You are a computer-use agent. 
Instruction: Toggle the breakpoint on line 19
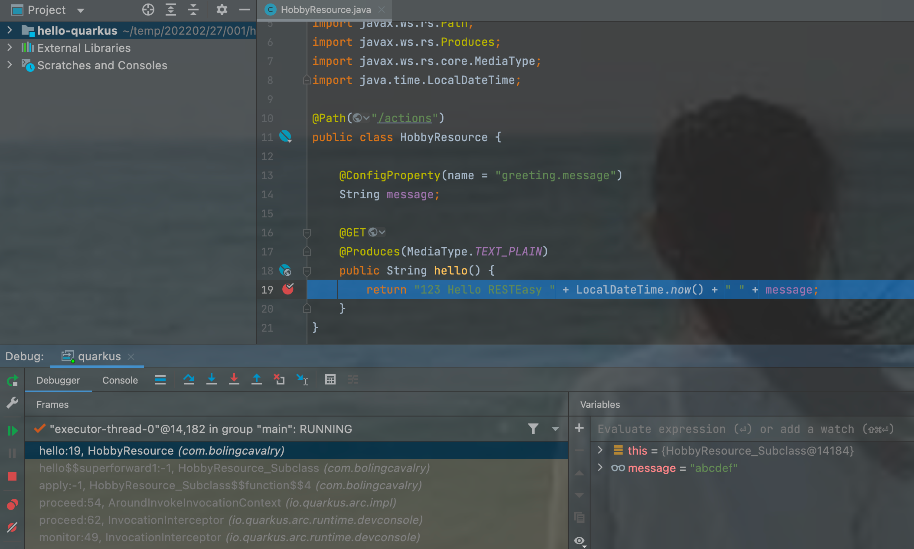288,289
